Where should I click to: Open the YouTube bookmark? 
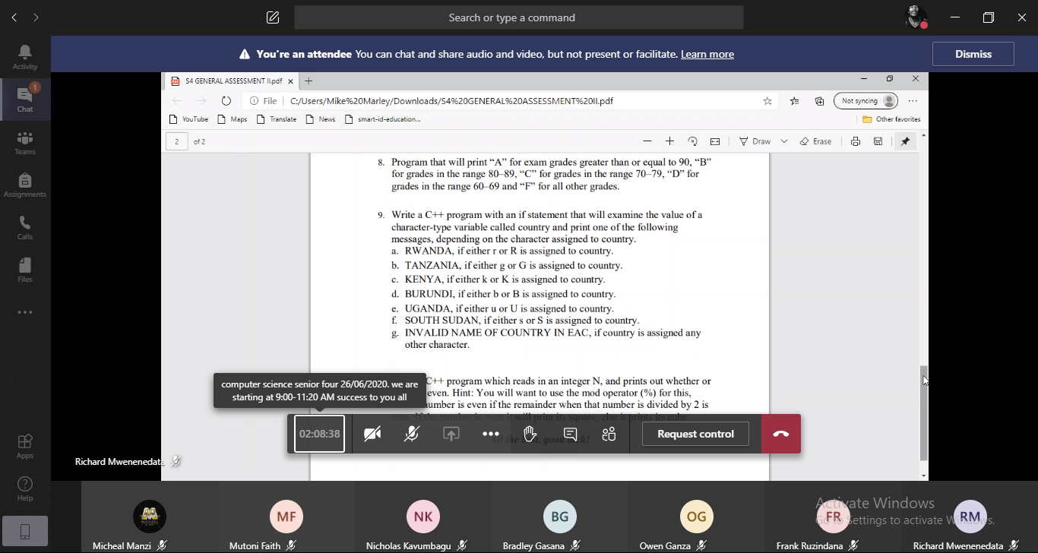coord(188,119)
